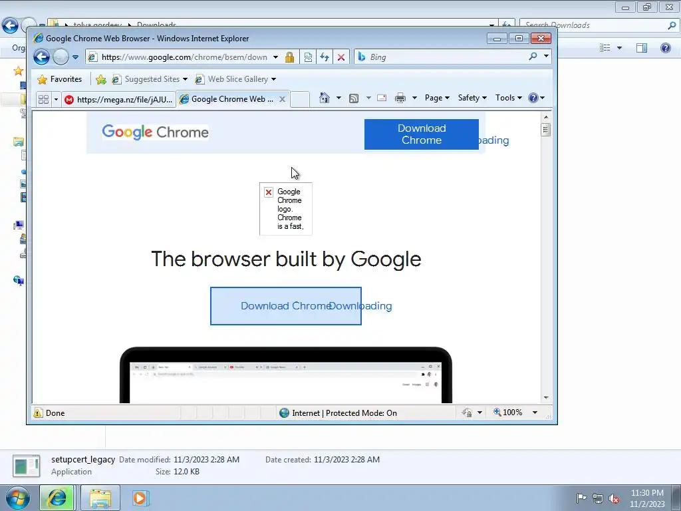Click the Read Mail envelope icon
The image size is (681, 511).
click(382, 98)
